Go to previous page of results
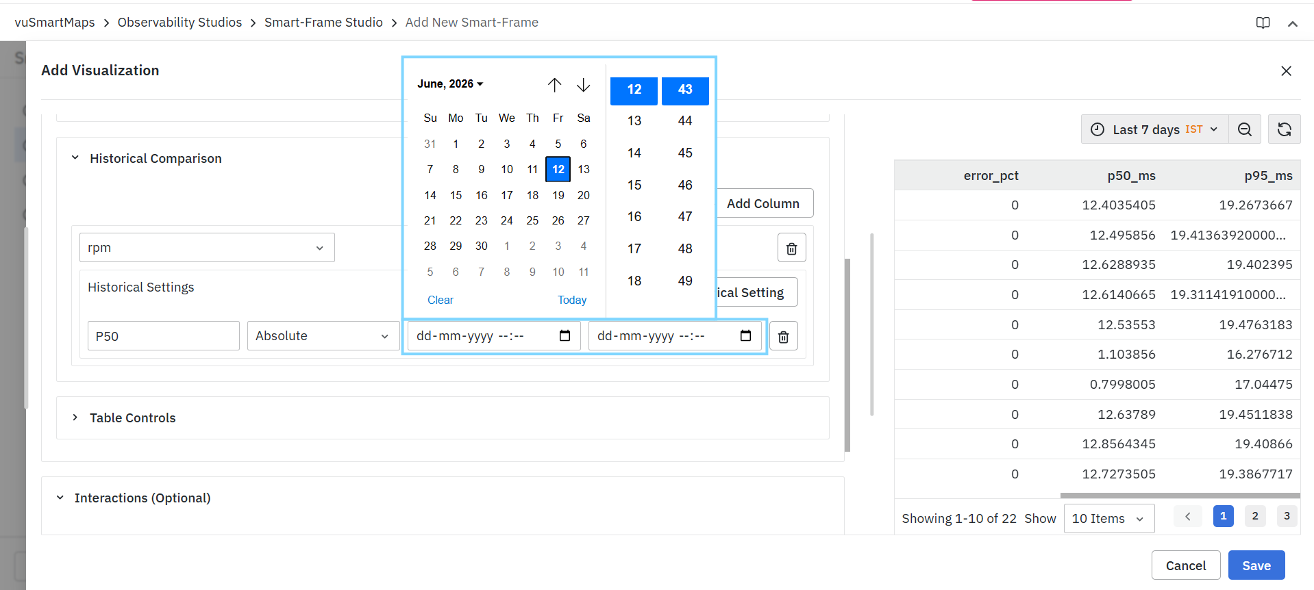The height and width of the screenshot is (590, 1314). coord(1188,516)
